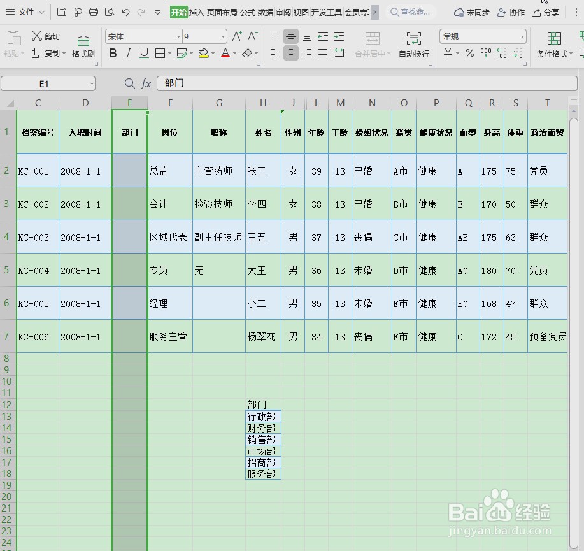The image size is (584, 551).
Task: Click the increase indent icon
Action: [339, 36]
